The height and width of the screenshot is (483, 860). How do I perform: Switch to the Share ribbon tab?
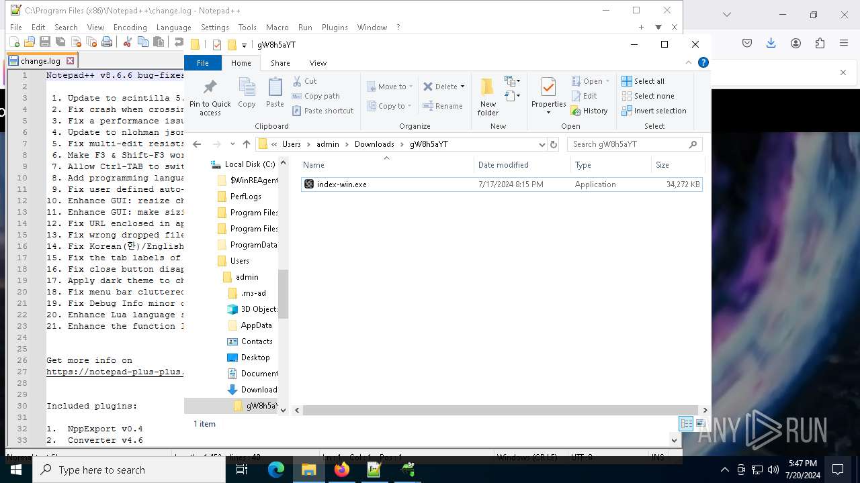point(280,63)
